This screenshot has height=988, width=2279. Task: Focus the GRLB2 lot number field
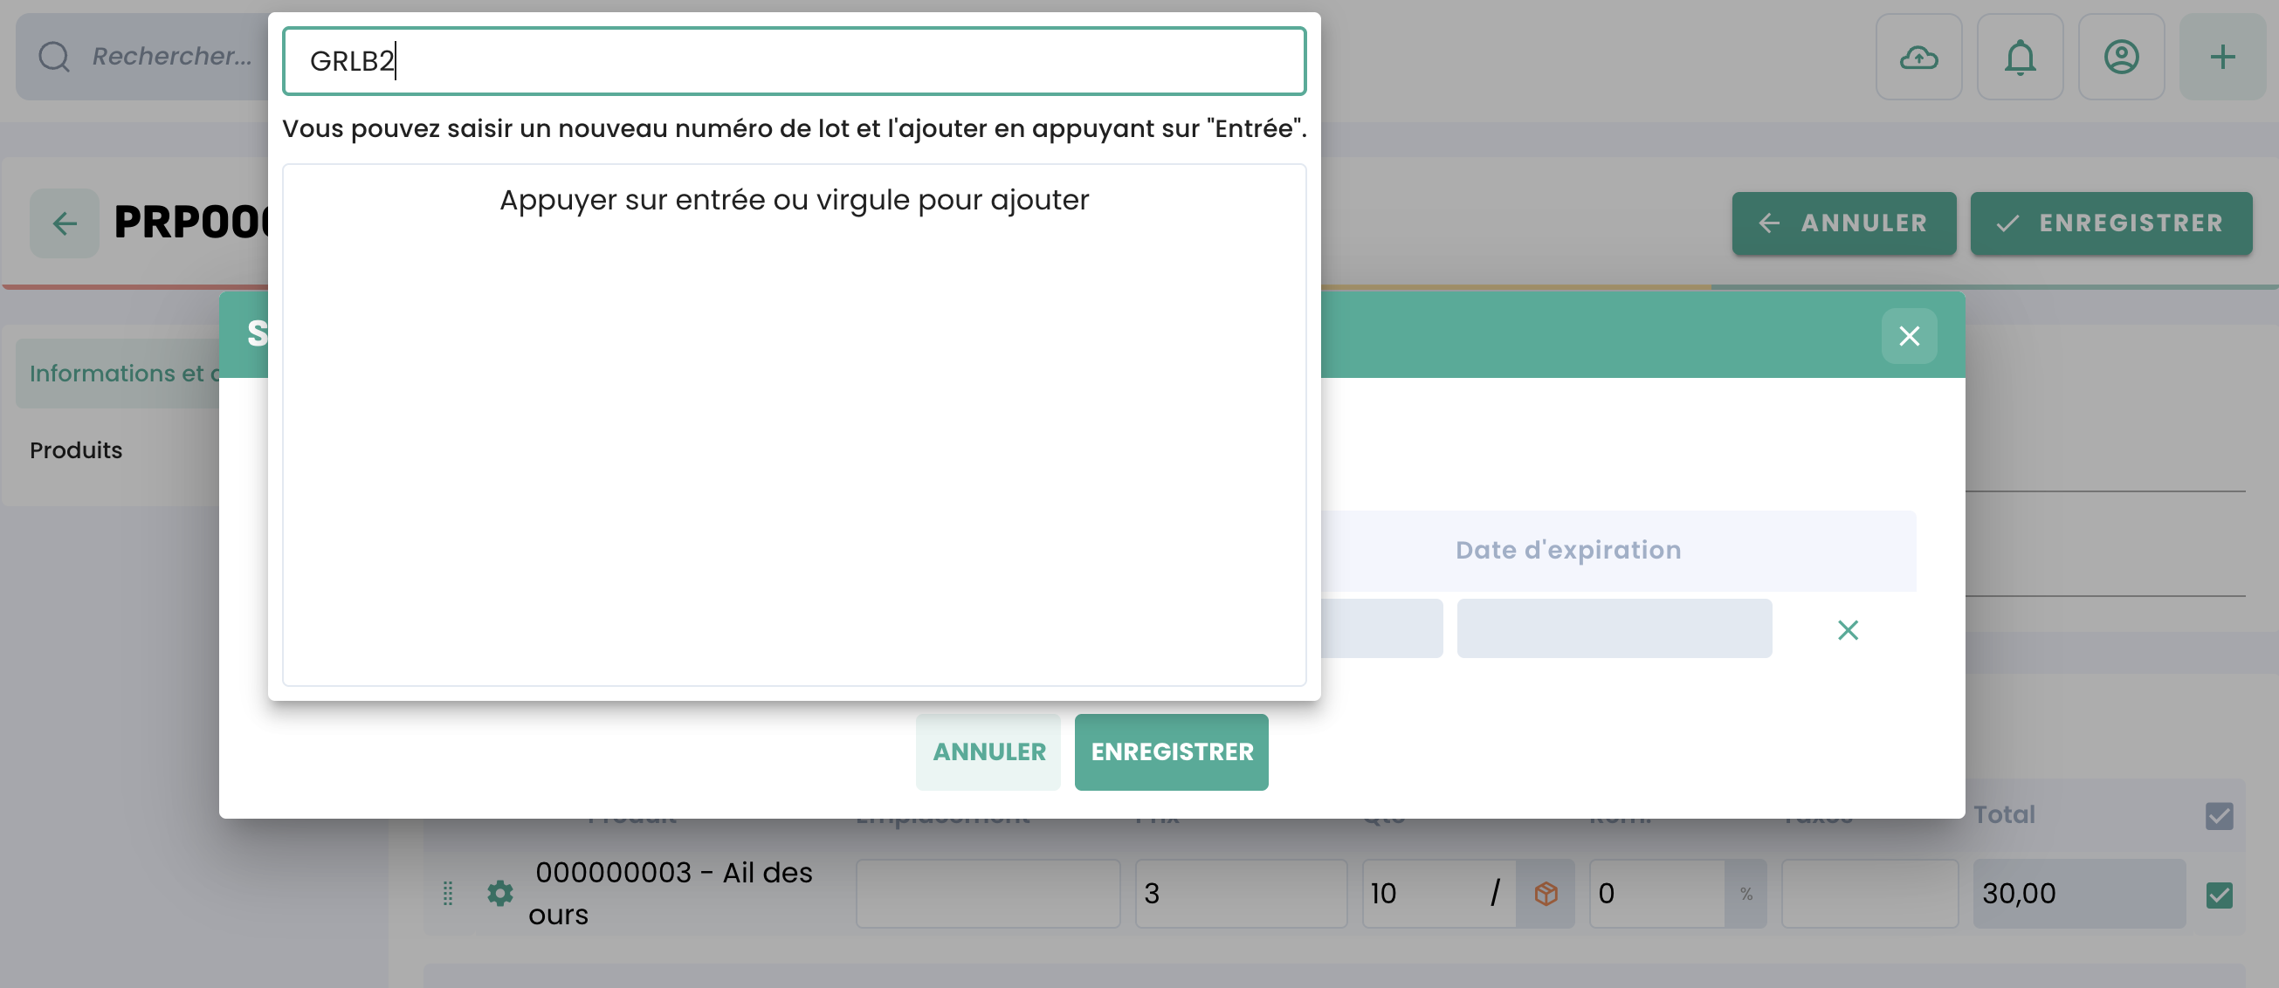point(794,61)
